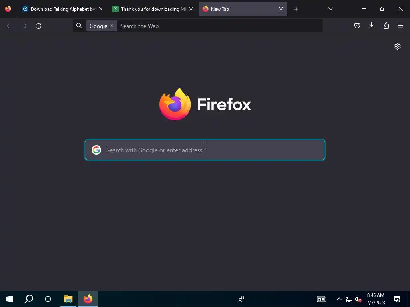Image resolution: width=410 pixels, height=307 pixels.
Task: Expand the List all tabs chevron
Action: [x=330, y=9]
